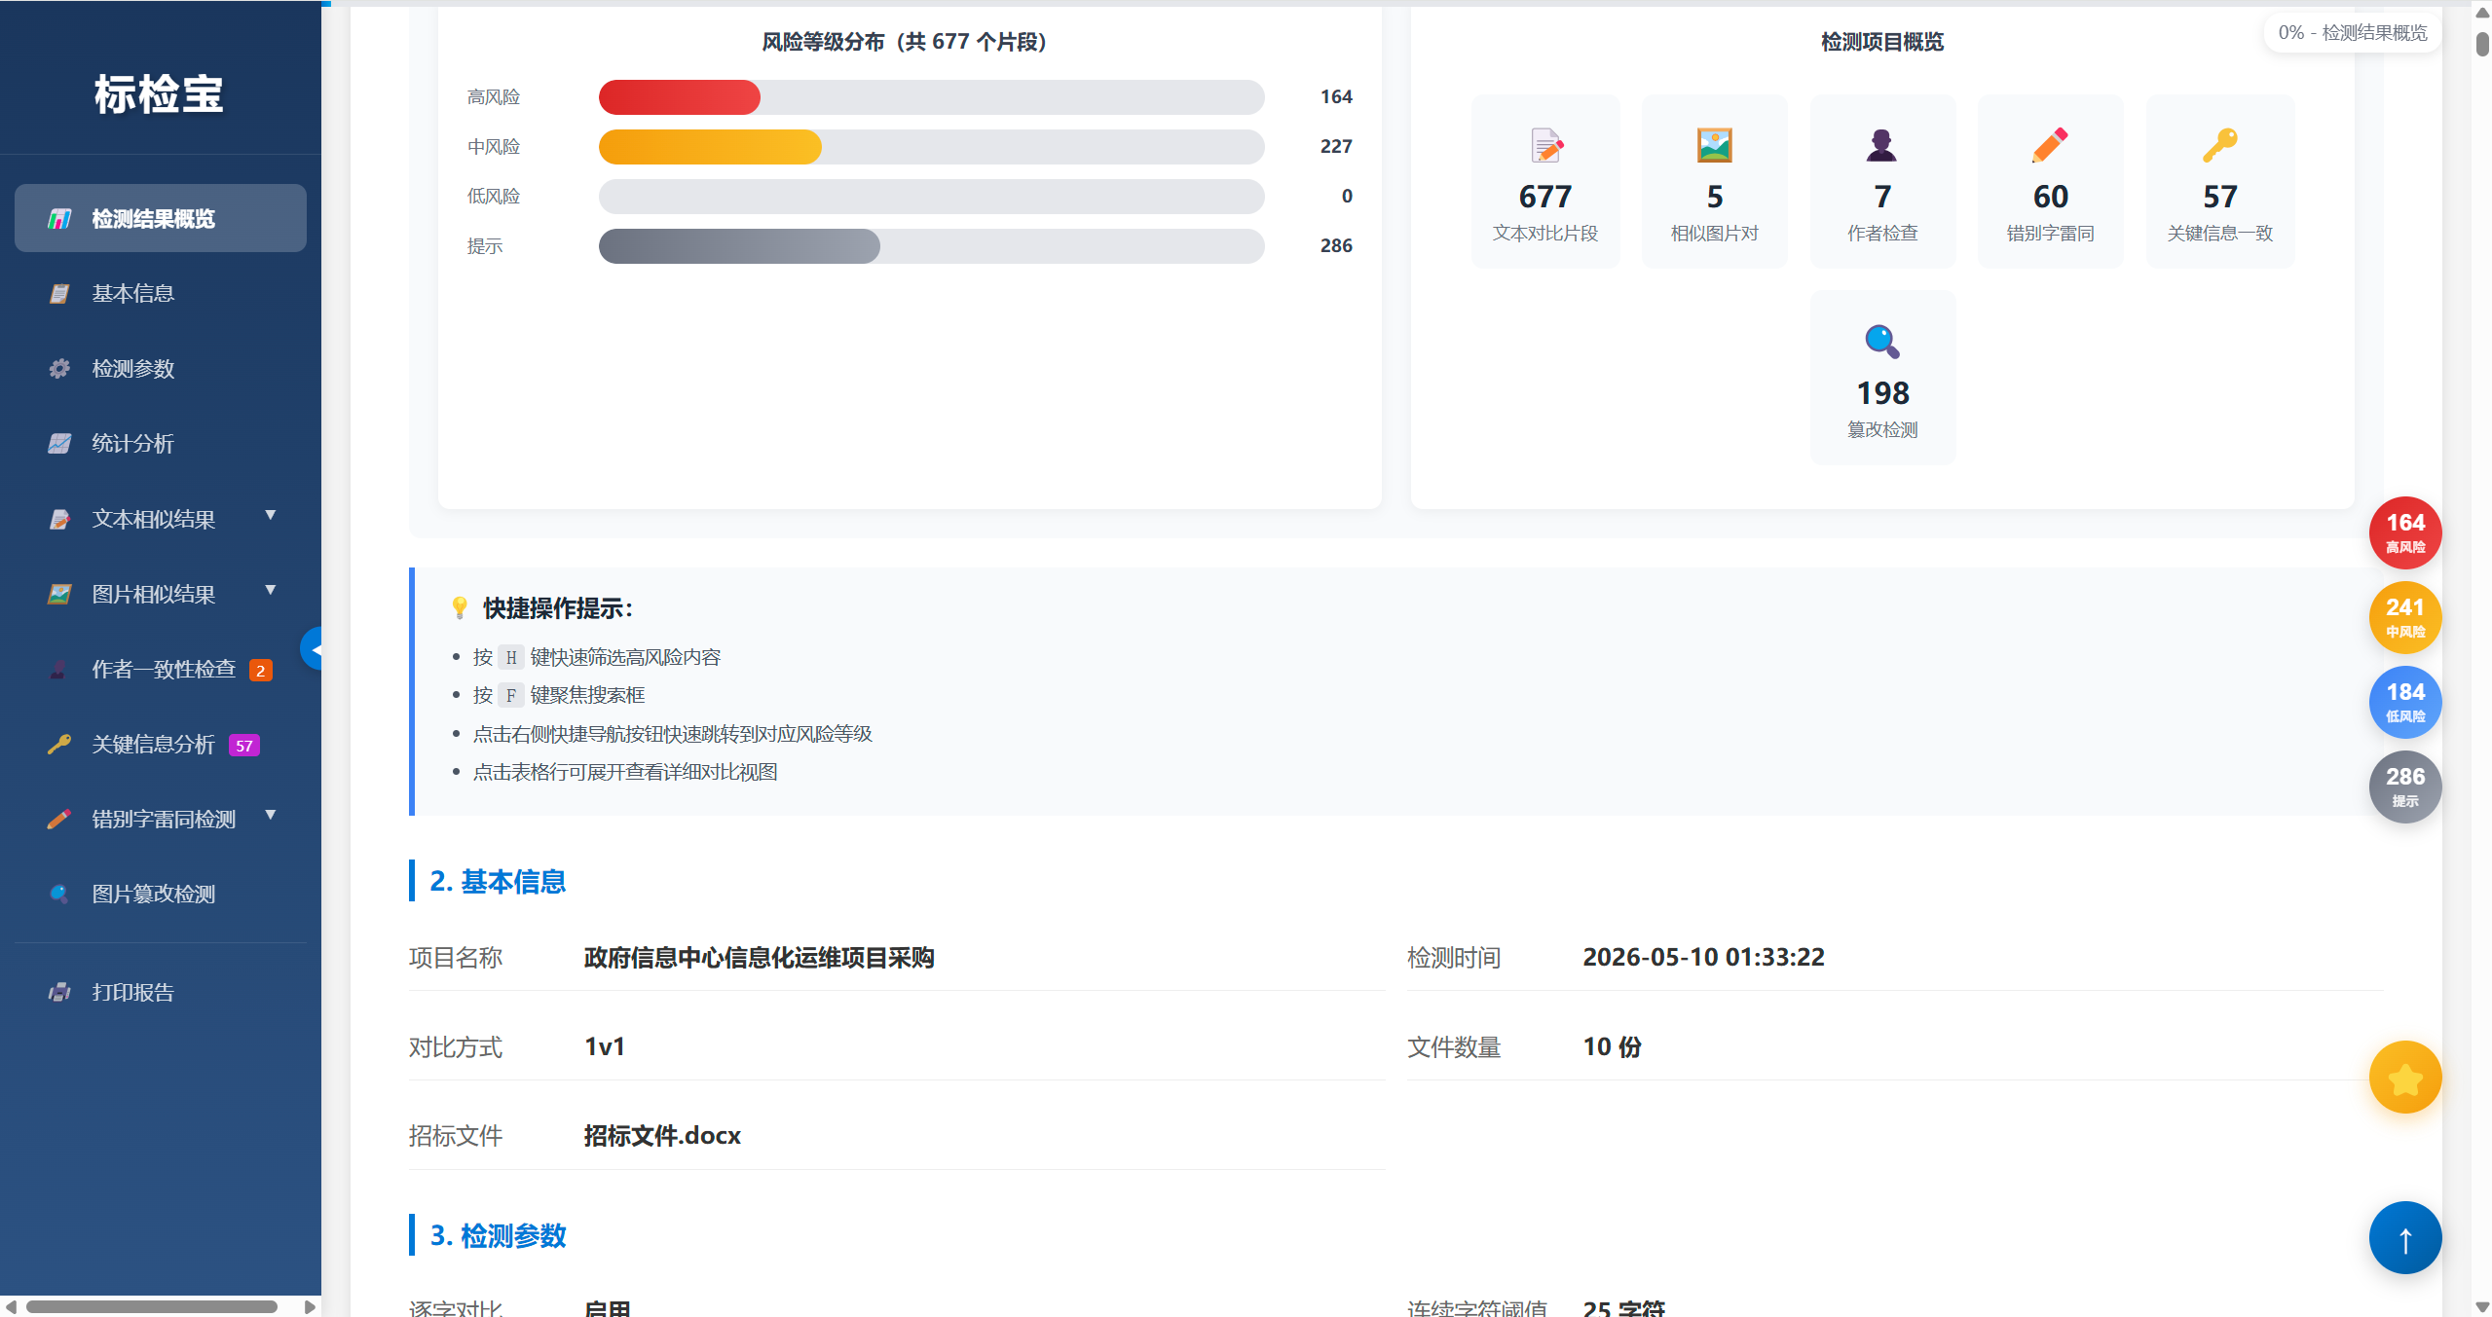Click the 错别字雷同检测 pencil icon
The height and width of the screenshot is (1317, 2492).
click(59, 819)
